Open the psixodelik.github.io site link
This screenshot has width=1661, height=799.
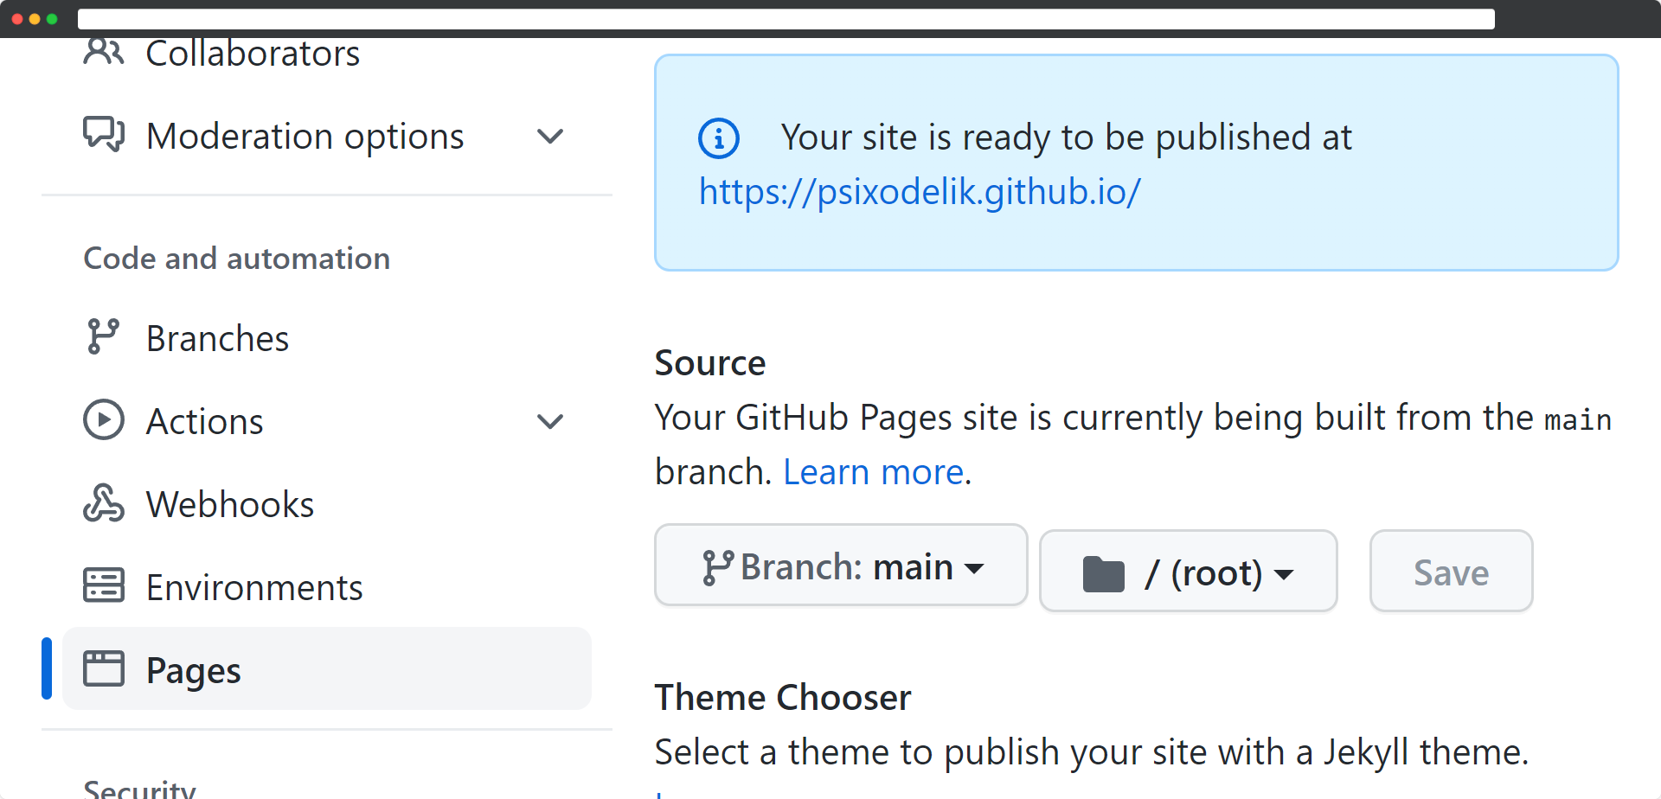(x=920, y=192)
